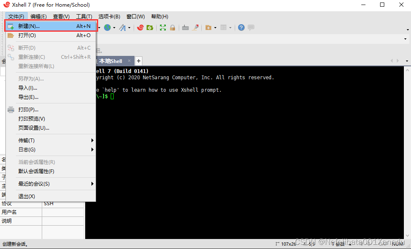Viewport: 411px width, 249px height.
Task: Click the layout grid icon
Action: pyautogui.click(x=223, y=28)
